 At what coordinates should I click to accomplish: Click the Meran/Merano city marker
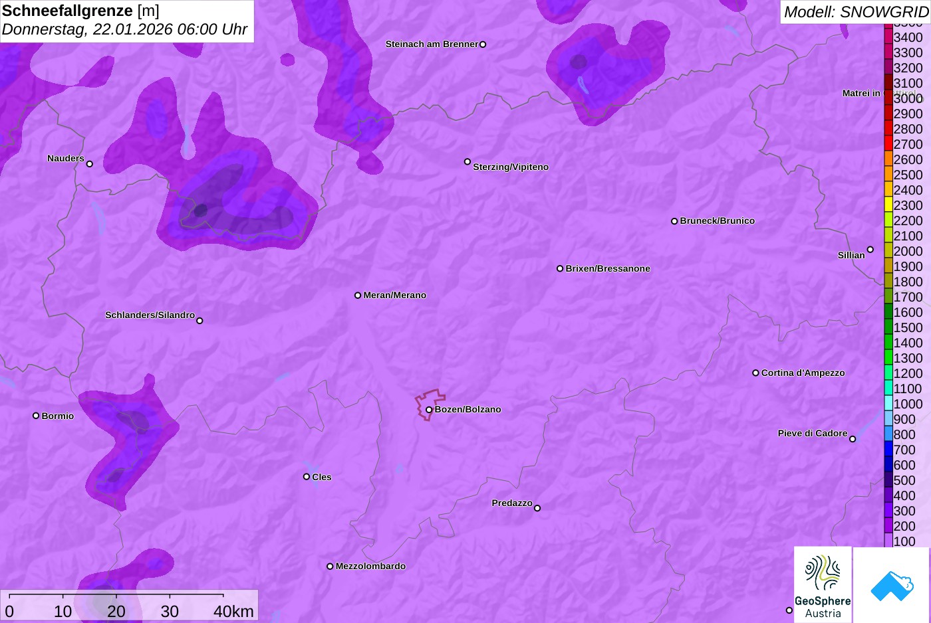pyautogui.click(x=358, y=295)
